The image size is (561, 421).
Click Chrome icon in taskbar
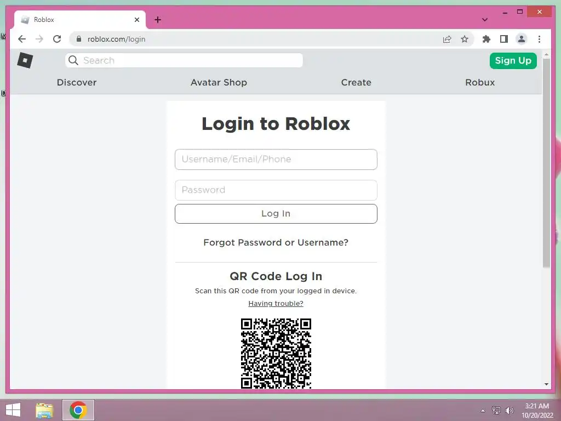point(78,410)
